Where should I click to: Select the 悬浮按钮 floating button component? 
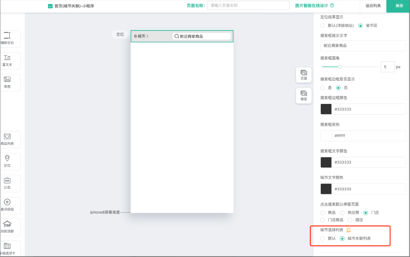7,205
